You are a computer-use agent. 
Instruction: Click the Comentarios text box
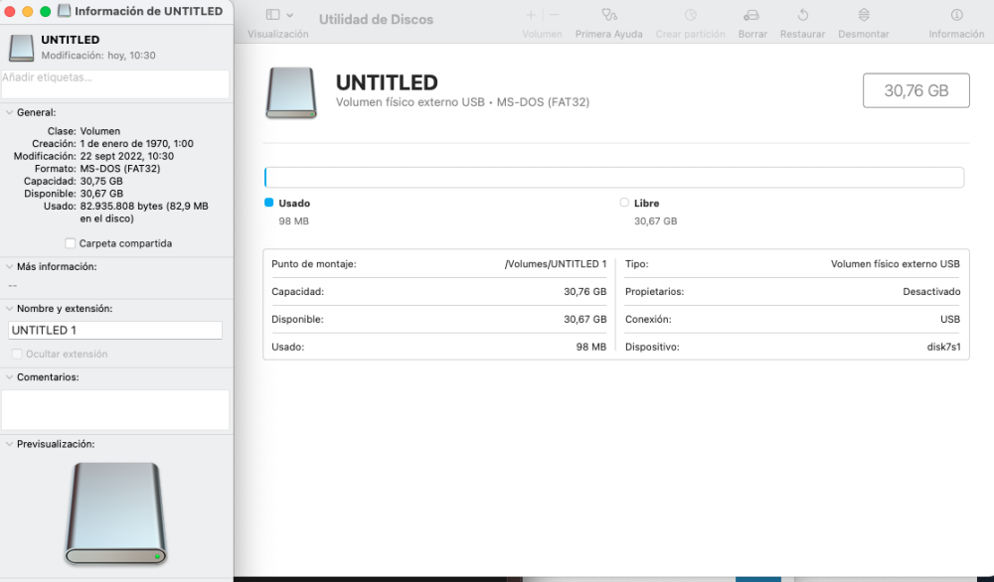click(x=115, y=410)
